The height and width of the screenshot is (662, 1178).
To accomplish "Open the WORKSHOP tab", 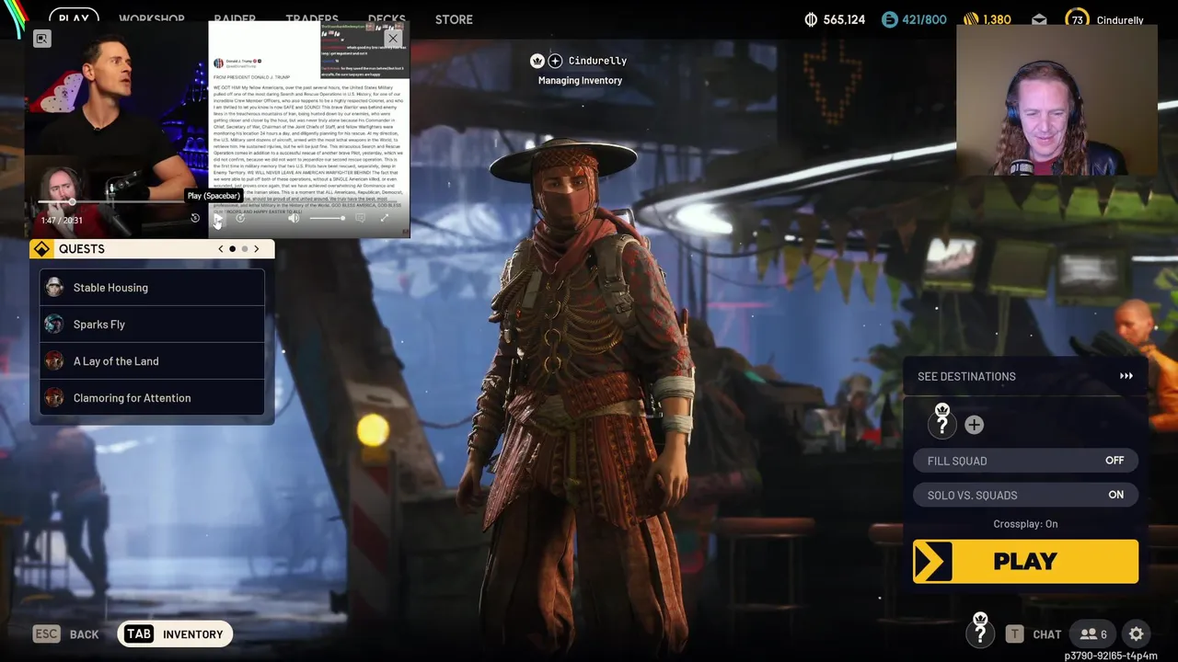I will [151, 18].
